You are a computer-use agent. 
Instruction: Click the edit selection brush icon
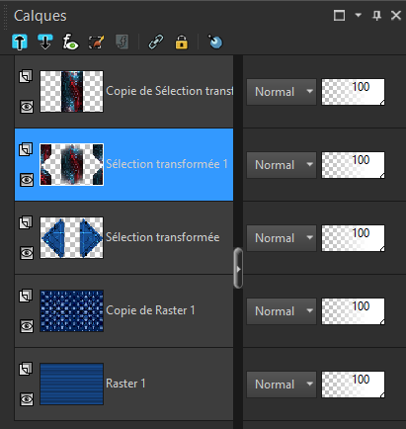[x=96, y=43]
